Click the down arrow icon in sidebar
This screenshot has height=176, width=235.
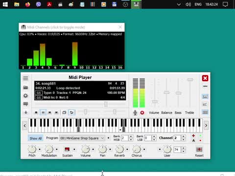click(26, 112)
